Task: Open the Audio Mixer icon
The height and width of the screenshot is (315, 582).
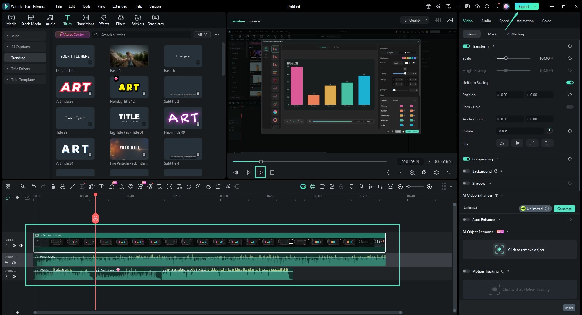Action: click(371, 186)
